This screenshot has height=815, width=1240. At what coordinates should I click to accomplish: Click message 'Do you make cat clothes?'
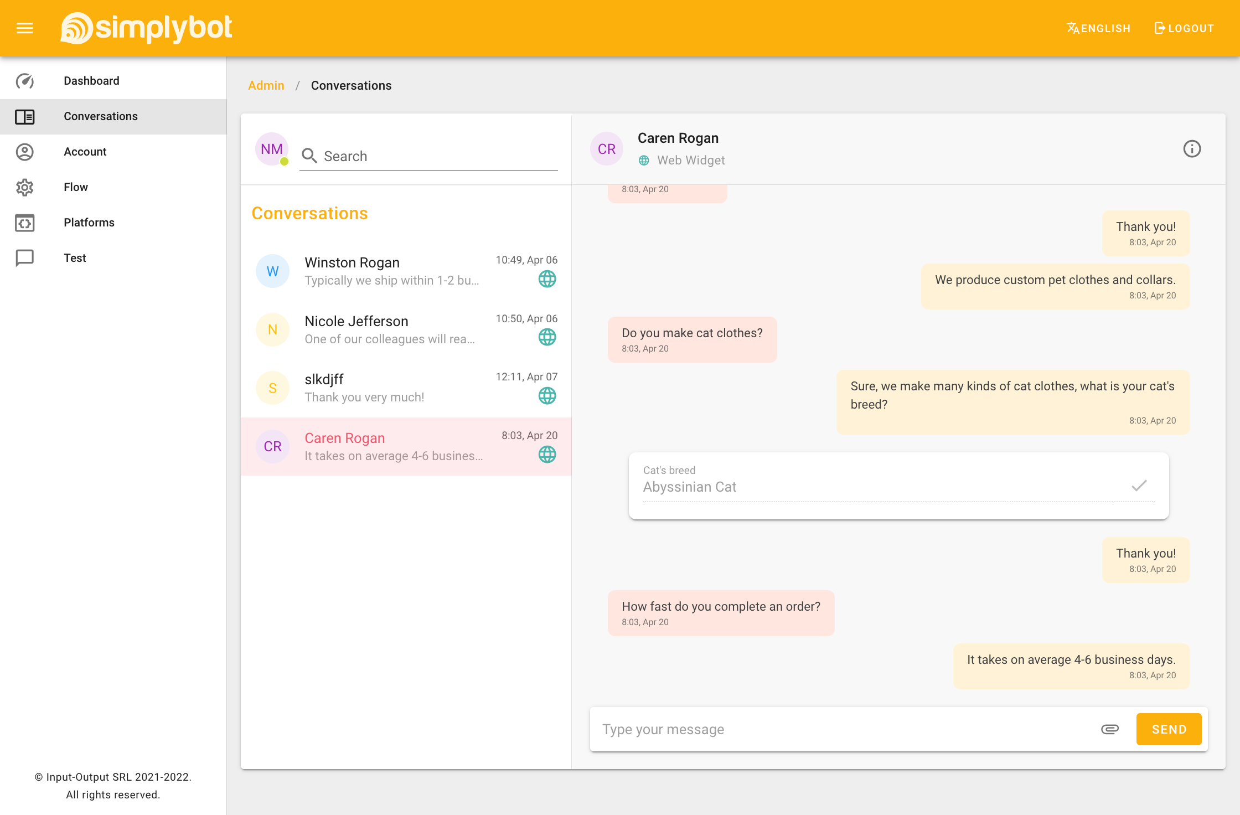(692, 339)
